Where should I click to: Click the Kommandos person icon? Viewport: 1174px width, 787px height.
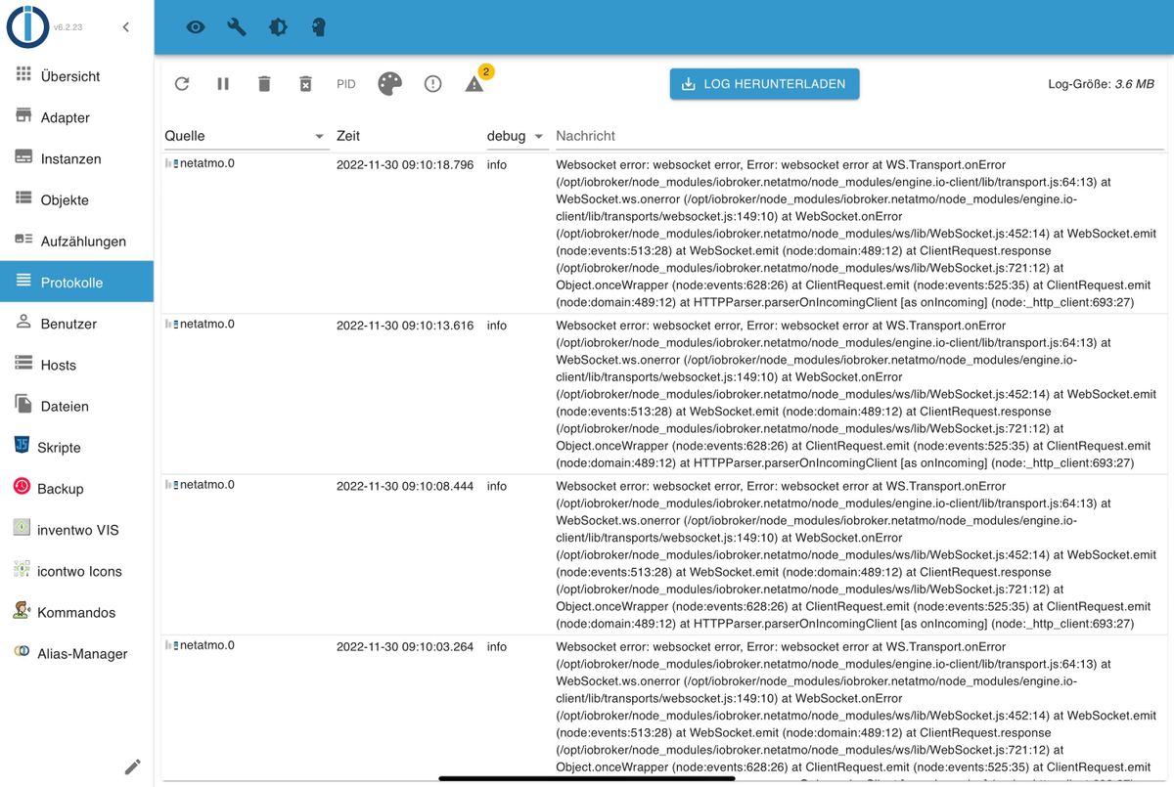22,610
